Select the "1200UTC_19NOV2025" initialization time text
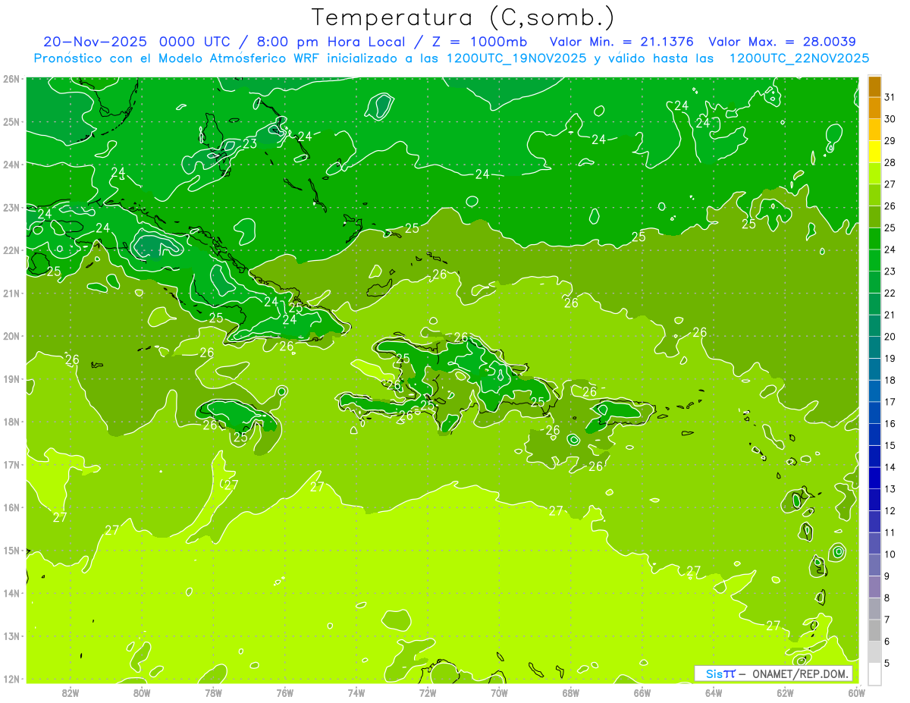This screenshot has width=910, height=703. coord(516,58)
